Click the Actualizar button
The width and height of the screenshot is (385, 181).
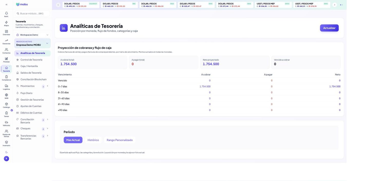tap(329, 28)
